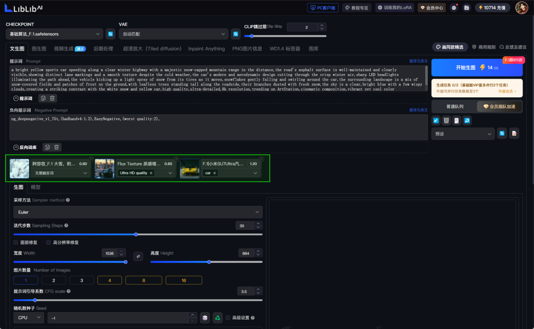This screenshot has height=329, width=534.
Task: Open the Sampler method Euler dropdown
Action: [137, 212]
